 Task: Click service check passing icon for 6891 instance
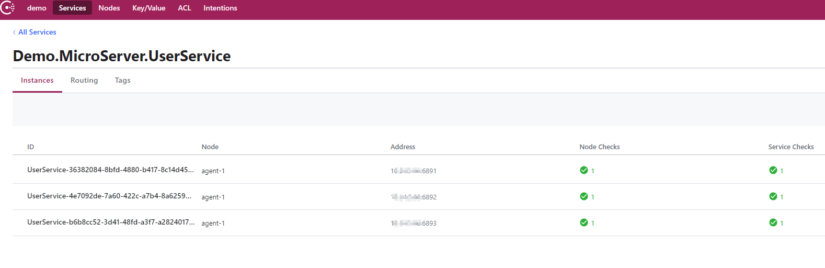[773, 170]
